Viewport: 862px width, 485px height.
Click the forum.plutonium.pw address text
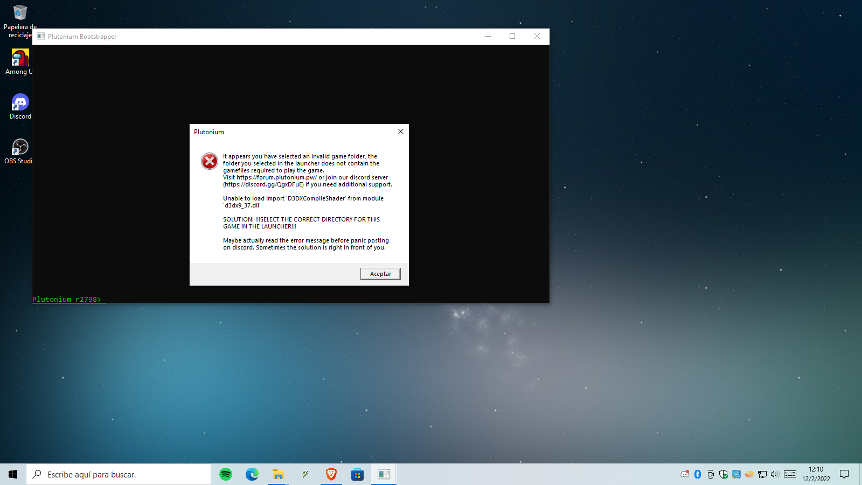pyautogui.click(x=276, y=177)
